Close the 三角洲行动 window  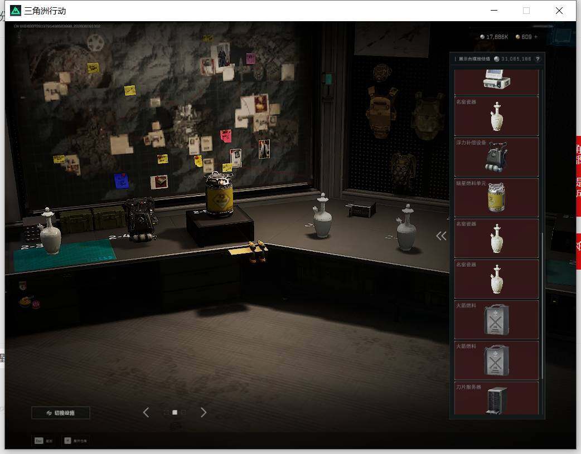pos(559,11)
